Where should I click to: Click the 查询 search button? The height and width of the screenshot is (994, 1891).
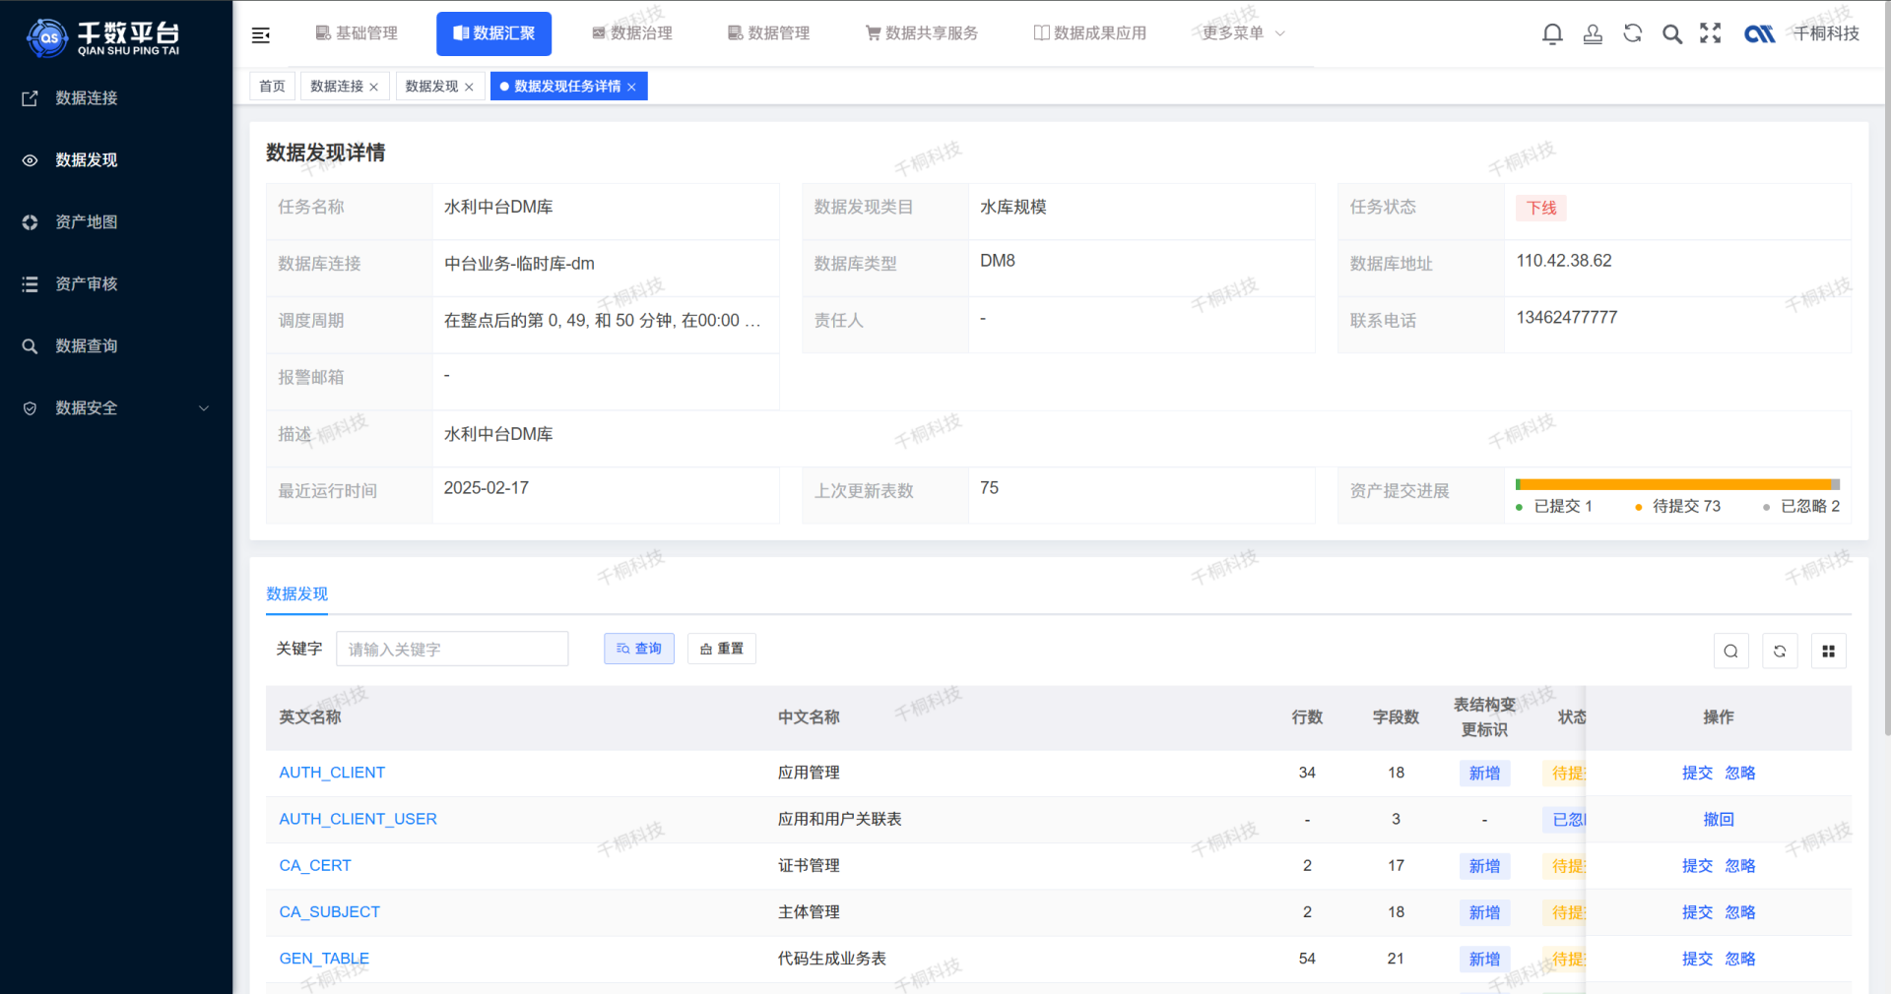pyautogui.click(x=638, y=649)
